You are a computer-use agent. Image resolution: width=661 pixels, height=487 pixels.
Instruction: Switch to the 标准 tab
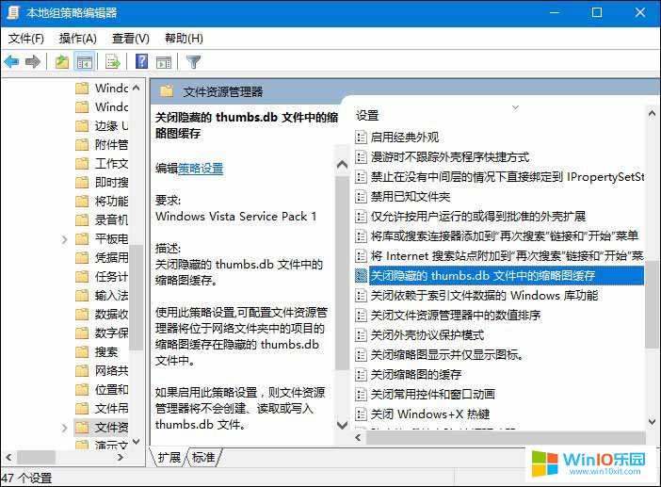tap(203, 457)
